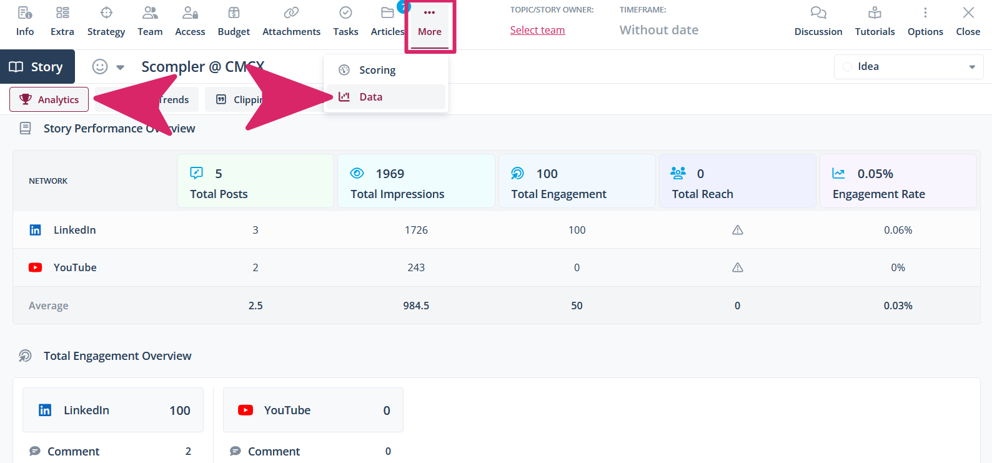Open the Info panel icon

click(x=25, y=13)
